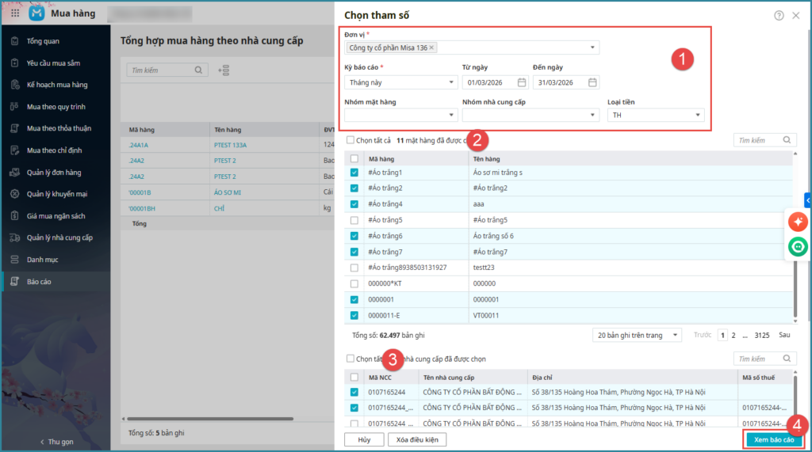The height and width of the screenshot is (452, 812).
Task: Go to Yêu cầu mua sắm menu
Action: pyautogui.click(x=53, y=63)
